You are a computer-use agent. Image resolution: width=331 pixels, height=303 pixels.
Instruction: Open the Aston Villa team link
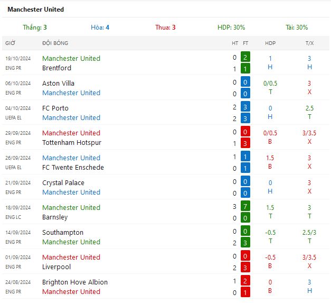pyautogui.click(x=58, y=84)
